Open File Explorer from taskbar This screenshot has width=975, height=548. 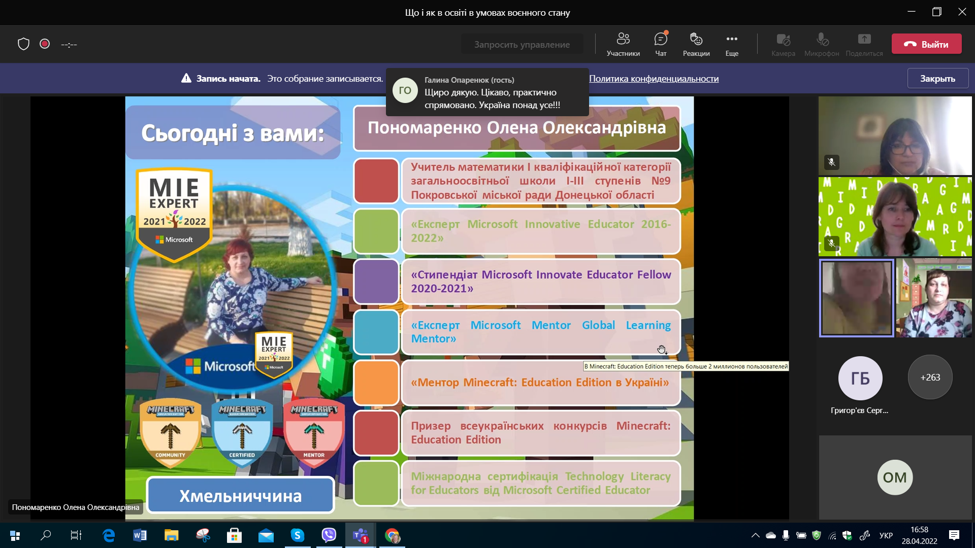pyautogui.click(x=171, y=535)
